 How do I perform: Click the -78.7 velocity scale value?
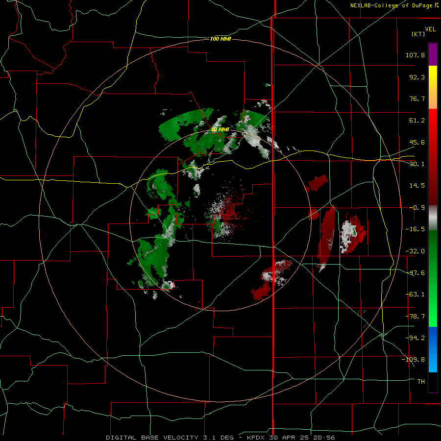415,317
